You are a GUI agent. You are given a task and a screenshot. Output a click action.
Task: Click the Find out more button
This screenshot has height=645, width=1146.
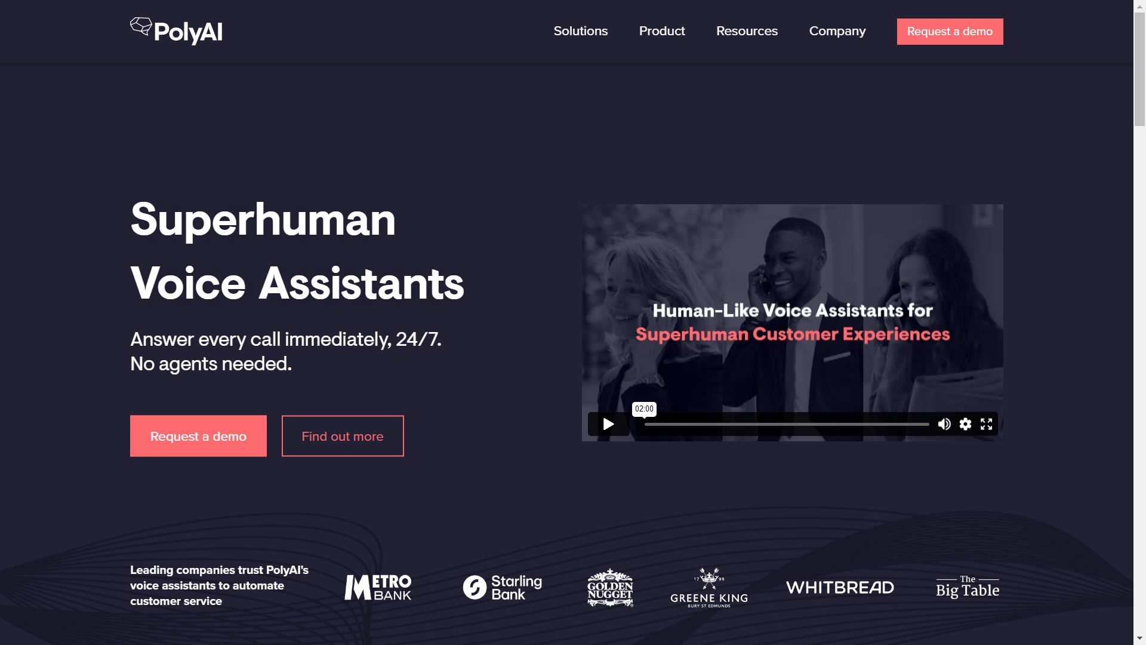tap(343, 435)
